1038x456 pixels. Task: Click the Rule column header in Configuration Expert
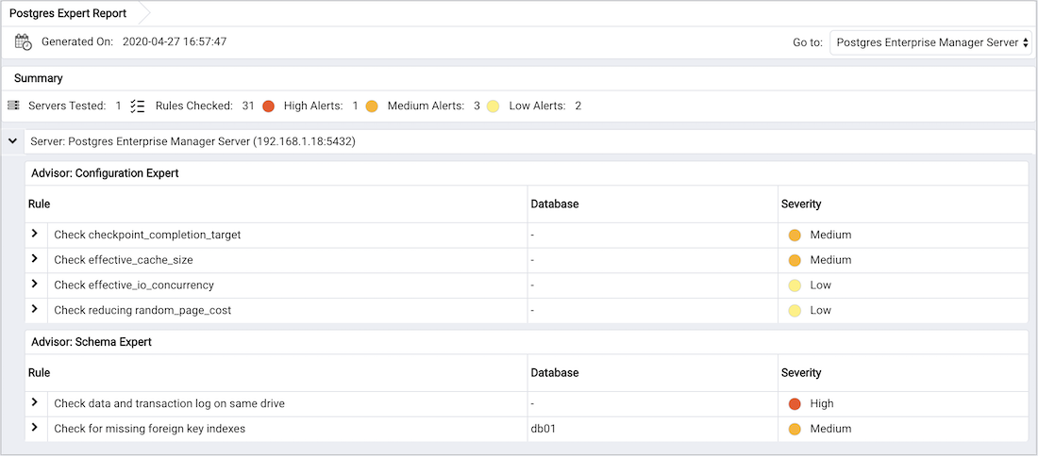click(x=39, y=204)
